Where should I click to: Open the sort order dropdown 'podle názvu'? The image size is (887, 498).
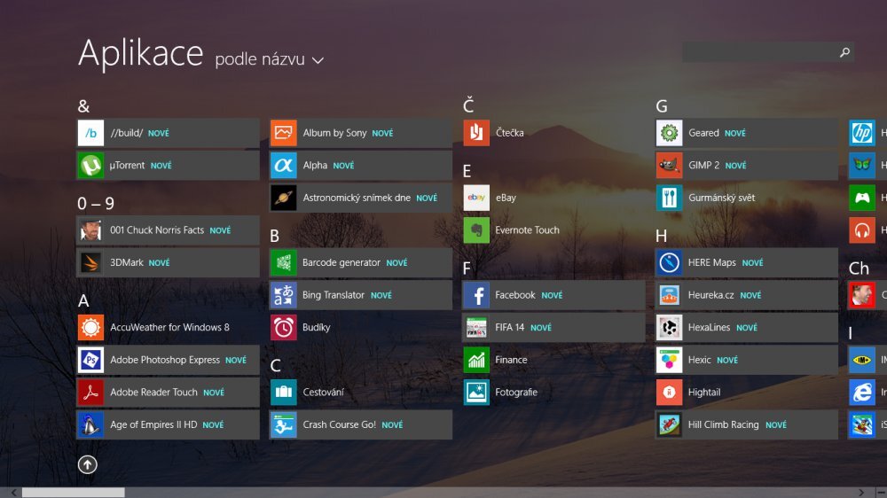tap(270, 59)
